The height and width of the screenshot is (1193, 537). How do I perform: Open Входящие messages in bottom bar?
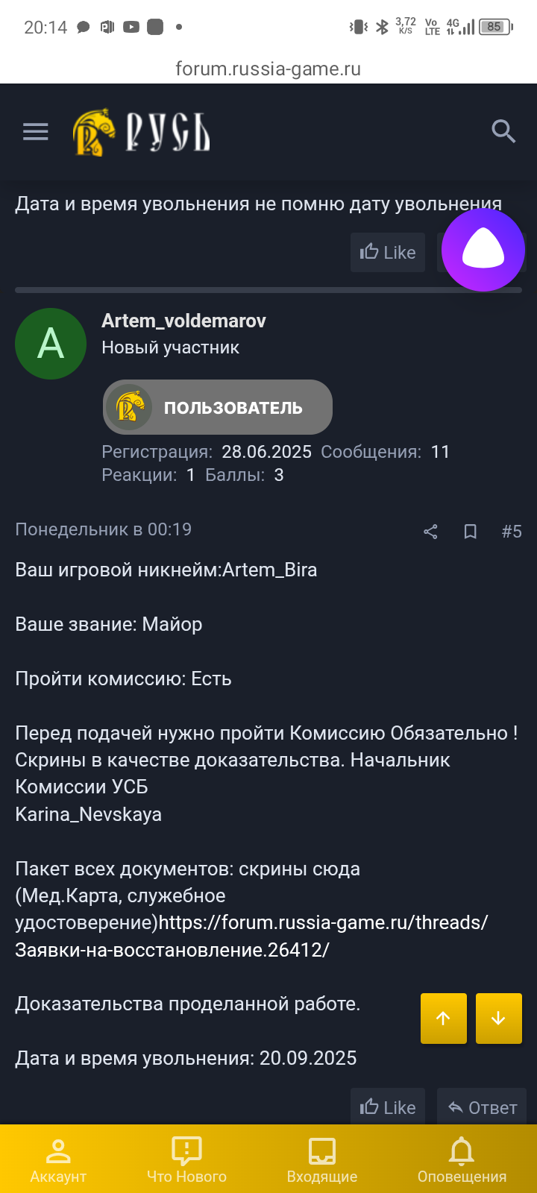[x=322, y=1158]
